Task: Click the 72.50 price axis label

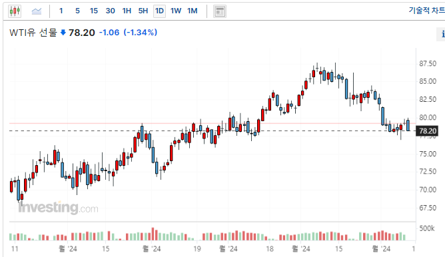Action: 428,172
